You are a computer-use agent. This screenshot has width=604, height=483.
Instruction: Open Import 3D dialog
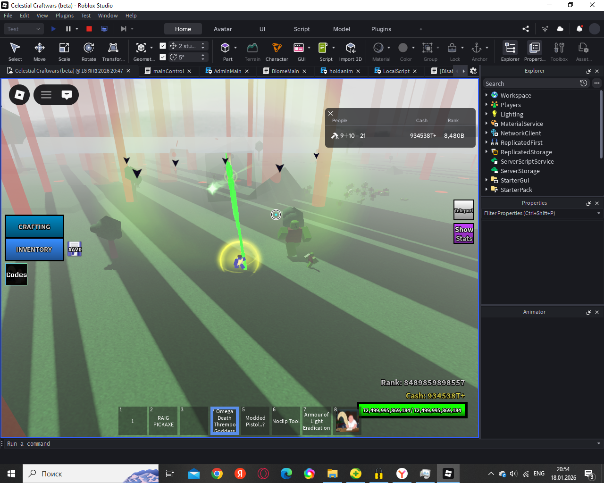pos(351,52)
